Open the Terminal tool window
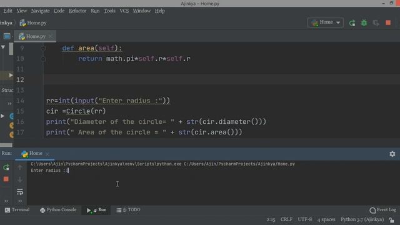Image resolution: width=400 pixels, height=225 pixels. (x=17, y=210)
